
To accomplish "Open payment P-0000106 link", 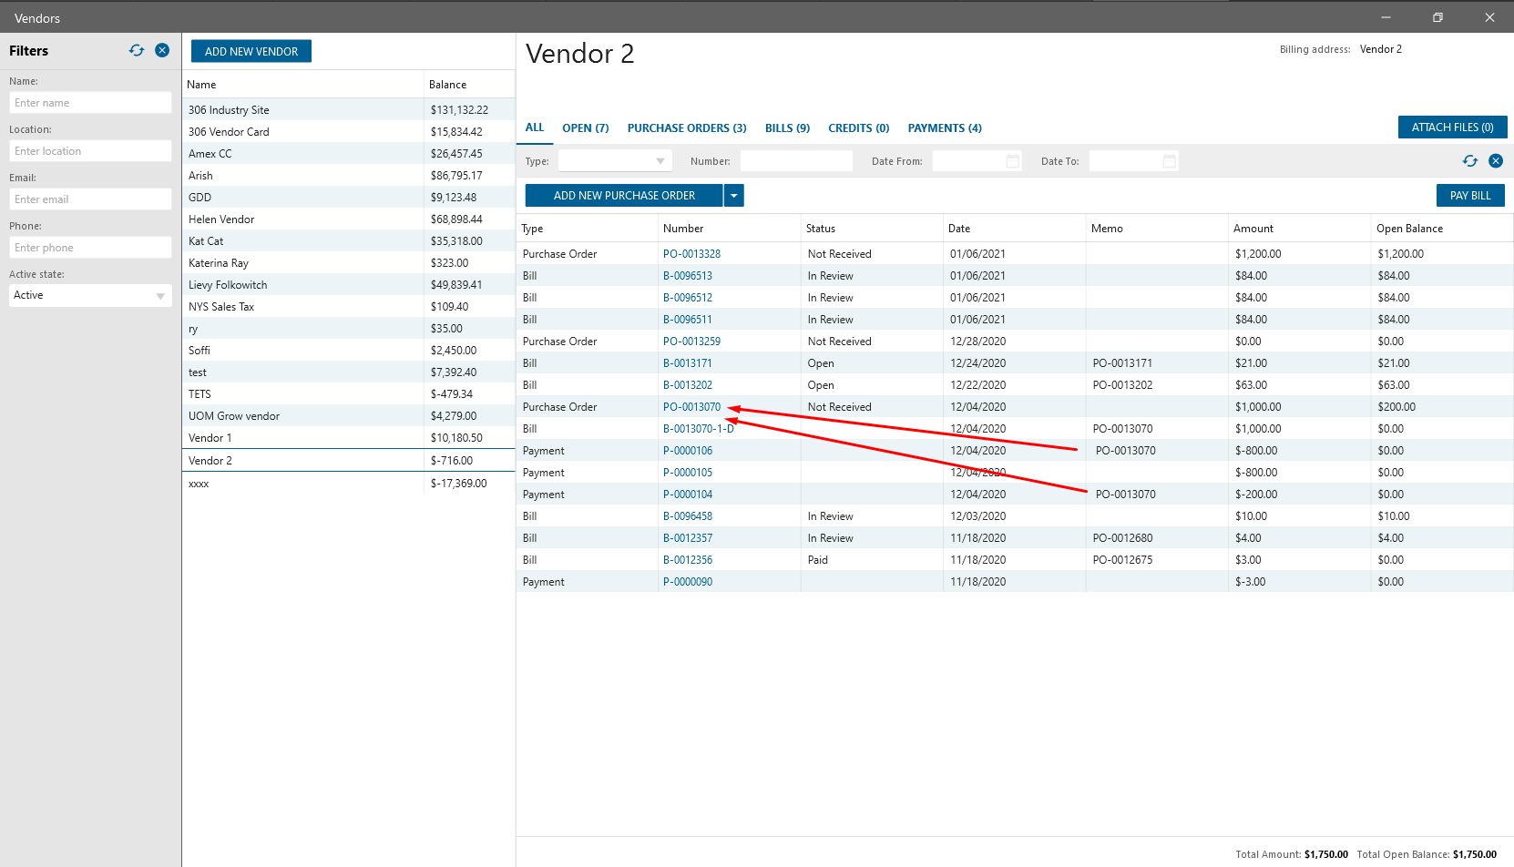I will 688,451.
